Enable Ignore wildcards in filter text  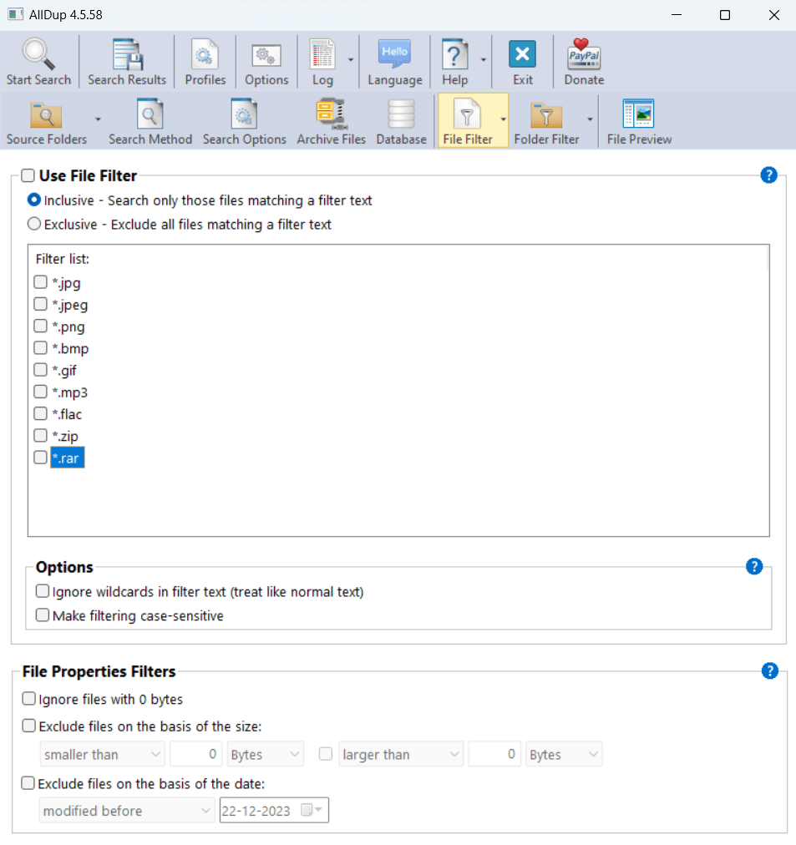(x=43, y=591)
